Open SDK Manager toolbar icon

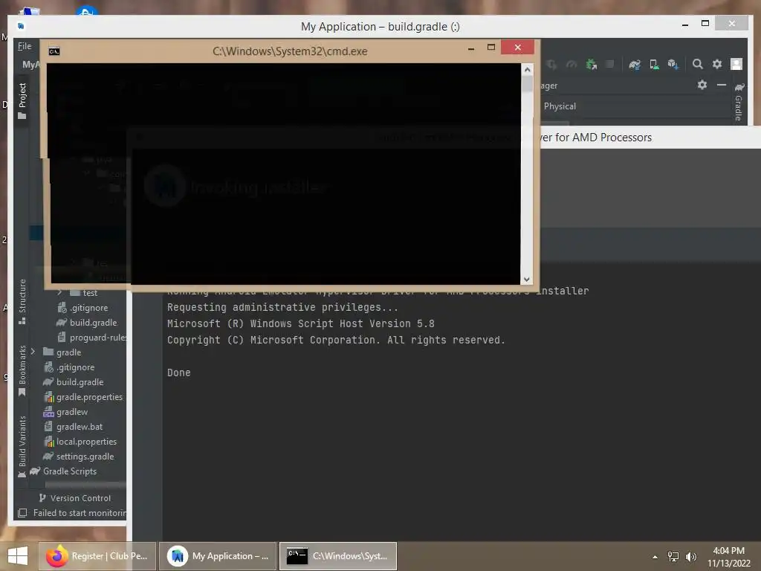point(673,64)
